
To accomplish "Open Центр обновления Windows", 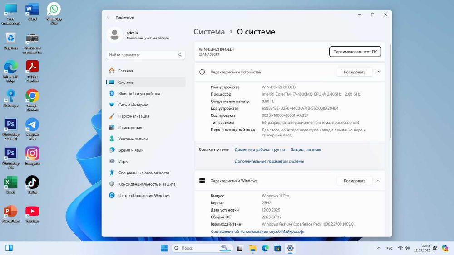I will tap(146, 195).
